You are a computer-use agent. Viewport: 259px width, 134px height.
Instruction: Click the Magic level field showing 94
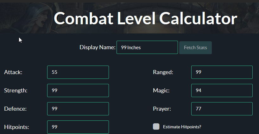[222, 90]
